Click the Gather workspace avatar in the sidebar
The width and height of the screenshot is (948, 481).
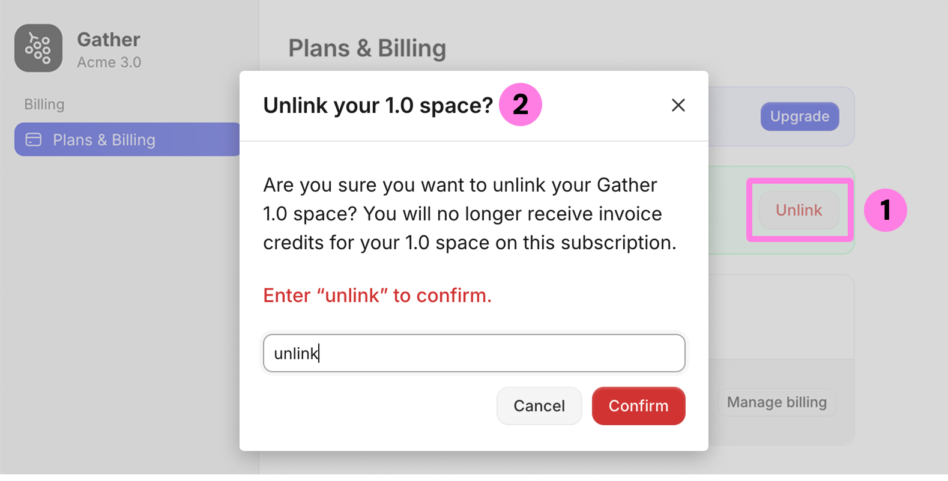pos(38,48)
